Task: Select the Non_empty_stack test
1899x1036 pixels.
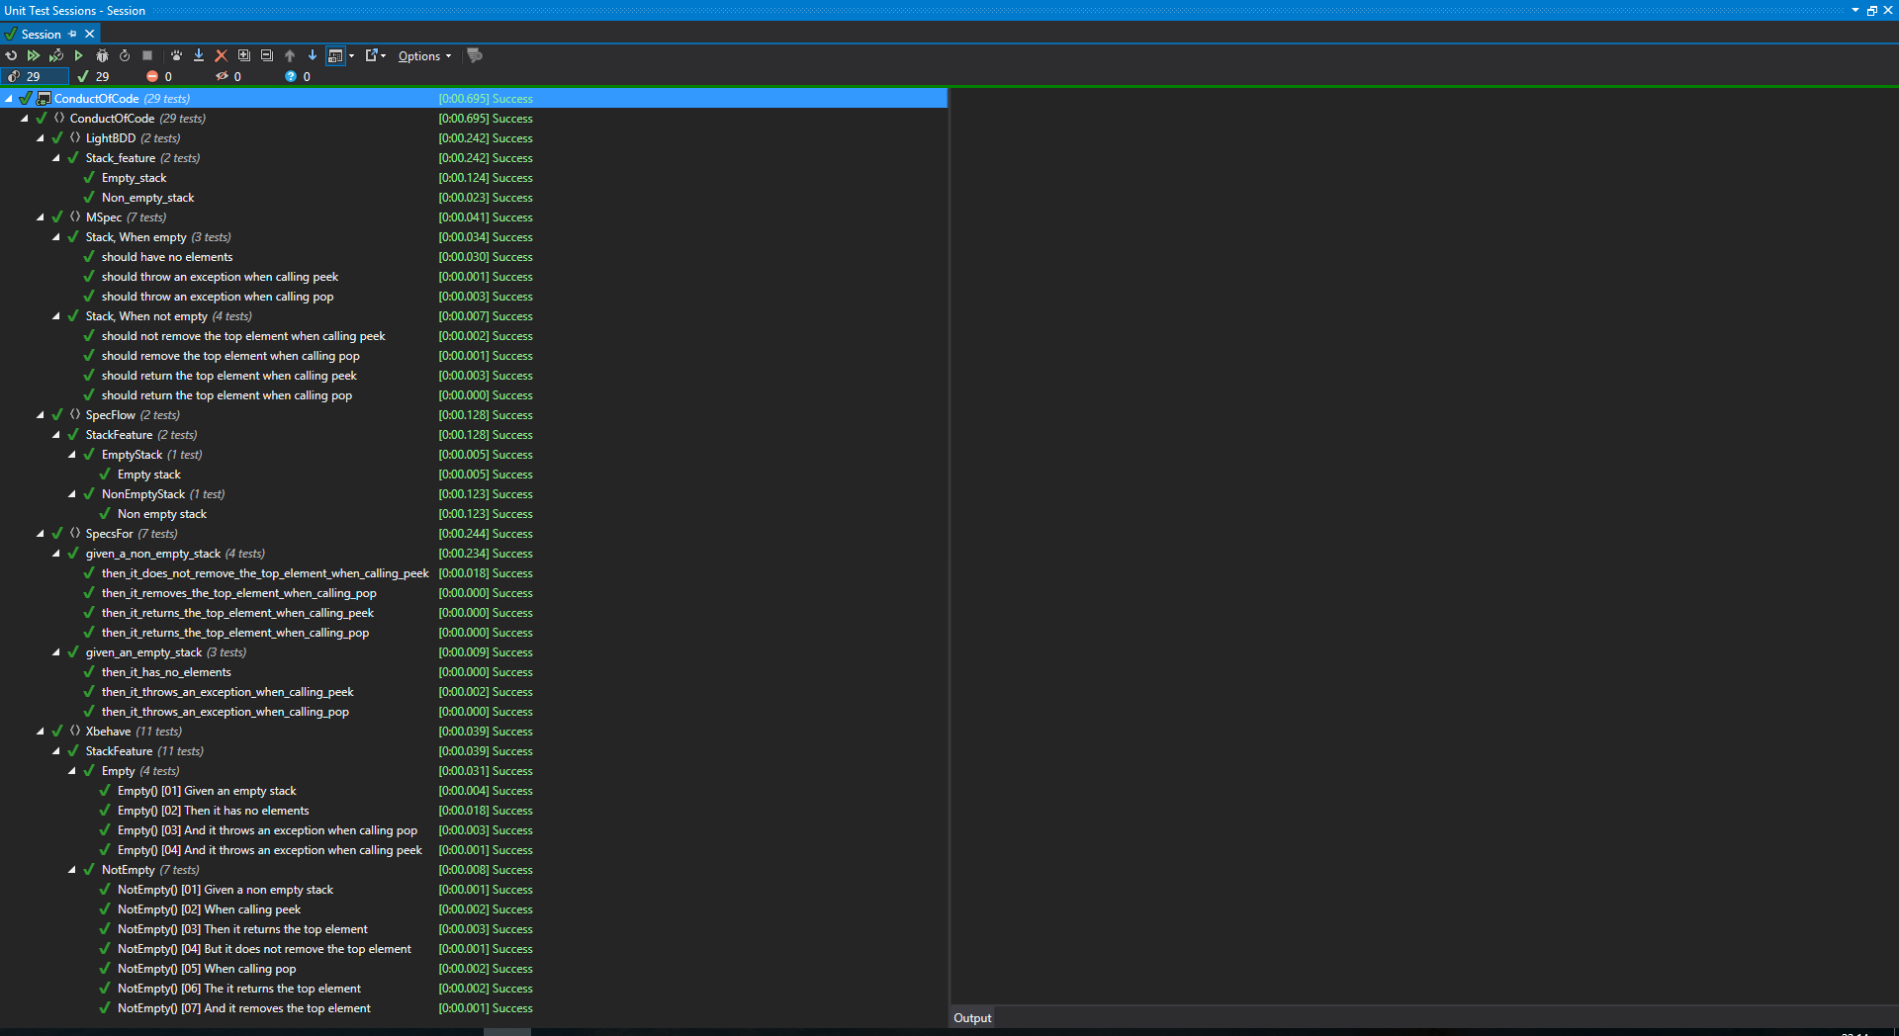Action: coord(147,198)
